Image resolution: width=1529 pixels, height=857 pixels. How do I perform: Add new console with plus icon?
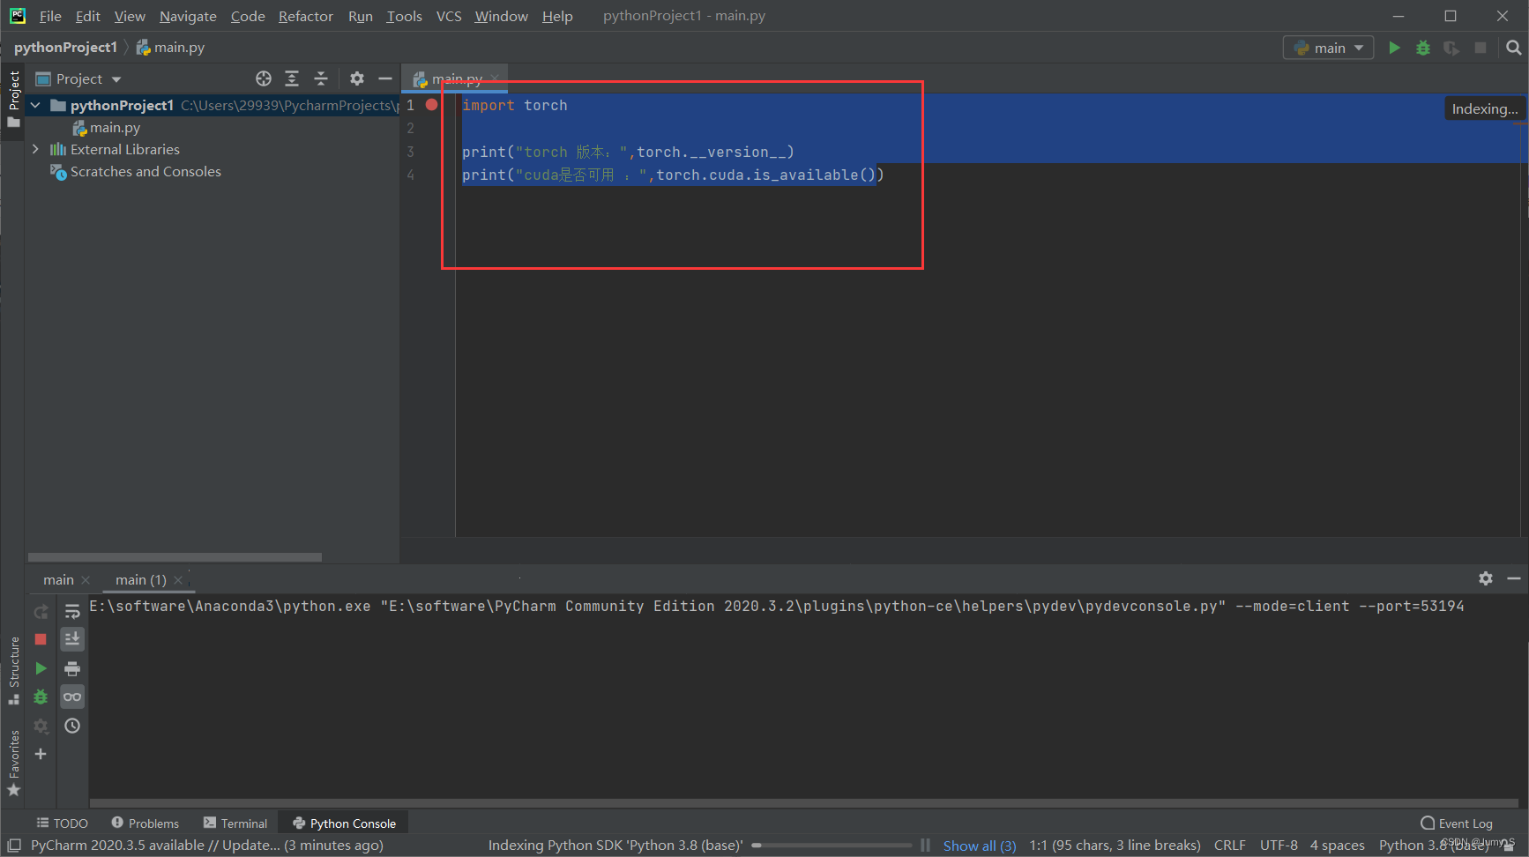(x=41, y=754)
